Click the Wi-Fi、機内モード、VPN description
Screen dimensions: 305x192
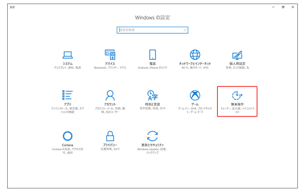195,68
